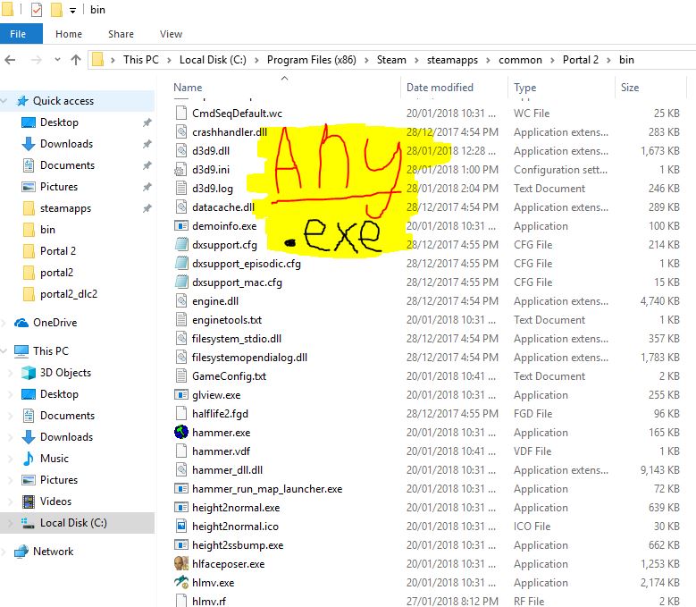Open the View ribbon tab

coord(171,34)
